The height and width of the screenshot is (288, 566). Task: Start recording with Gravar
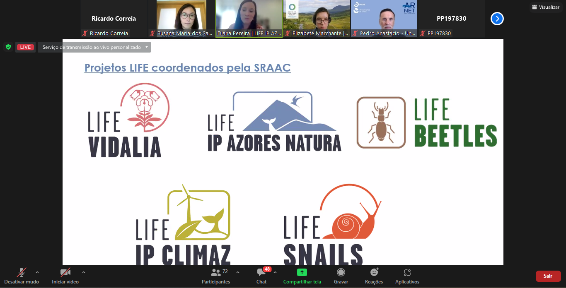341,276
